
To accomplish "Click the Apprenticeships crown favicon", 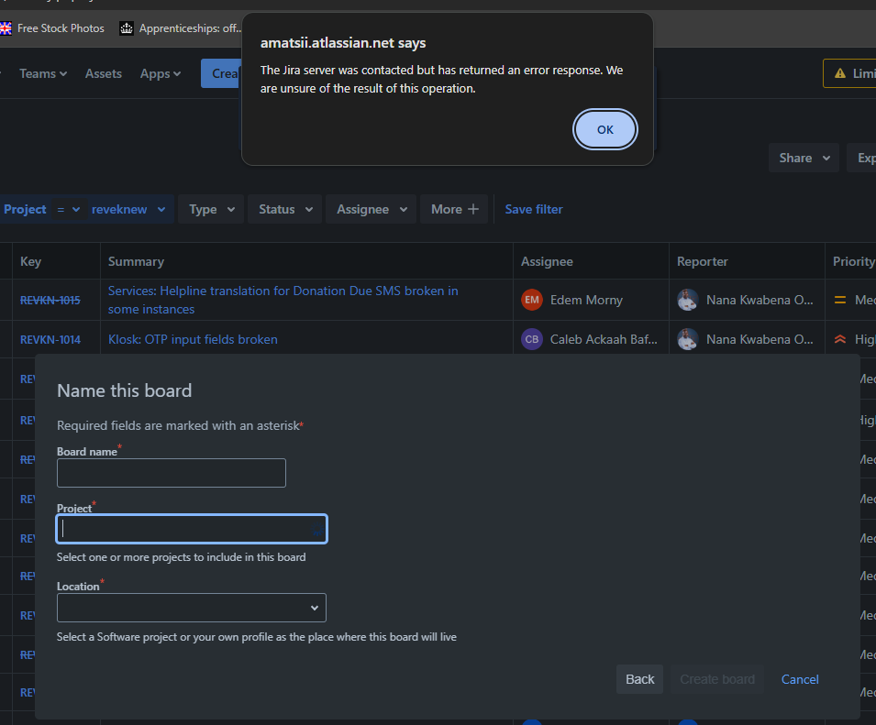I will click(x=127, y=28).
